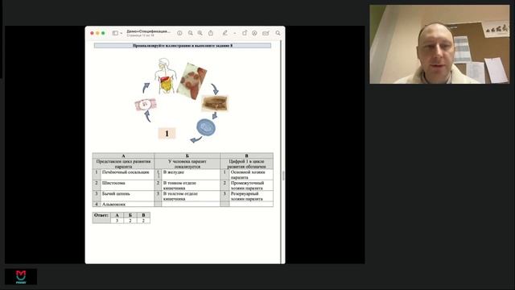Screen dimensions: 515x290
Task: Click the form filling toolbar icon
Action: [266, 33]
